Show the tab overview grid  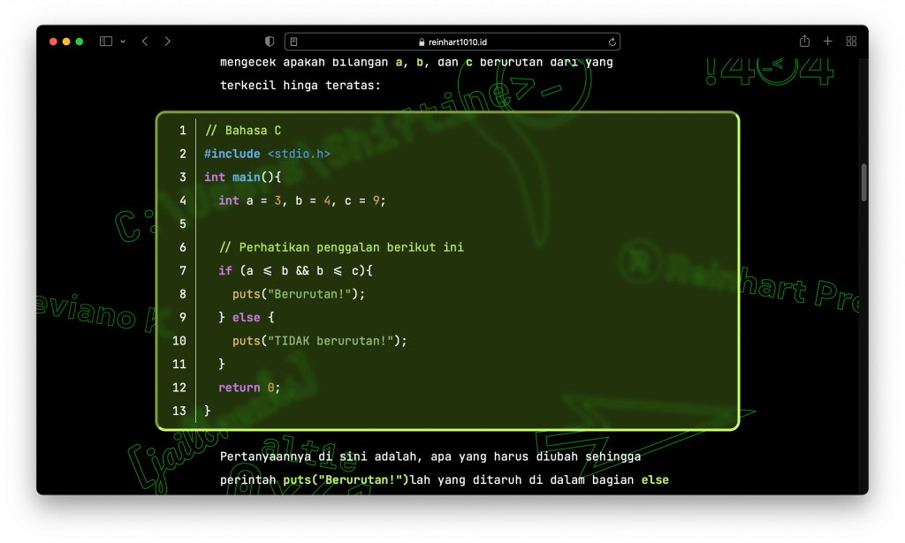coord(851,41)
